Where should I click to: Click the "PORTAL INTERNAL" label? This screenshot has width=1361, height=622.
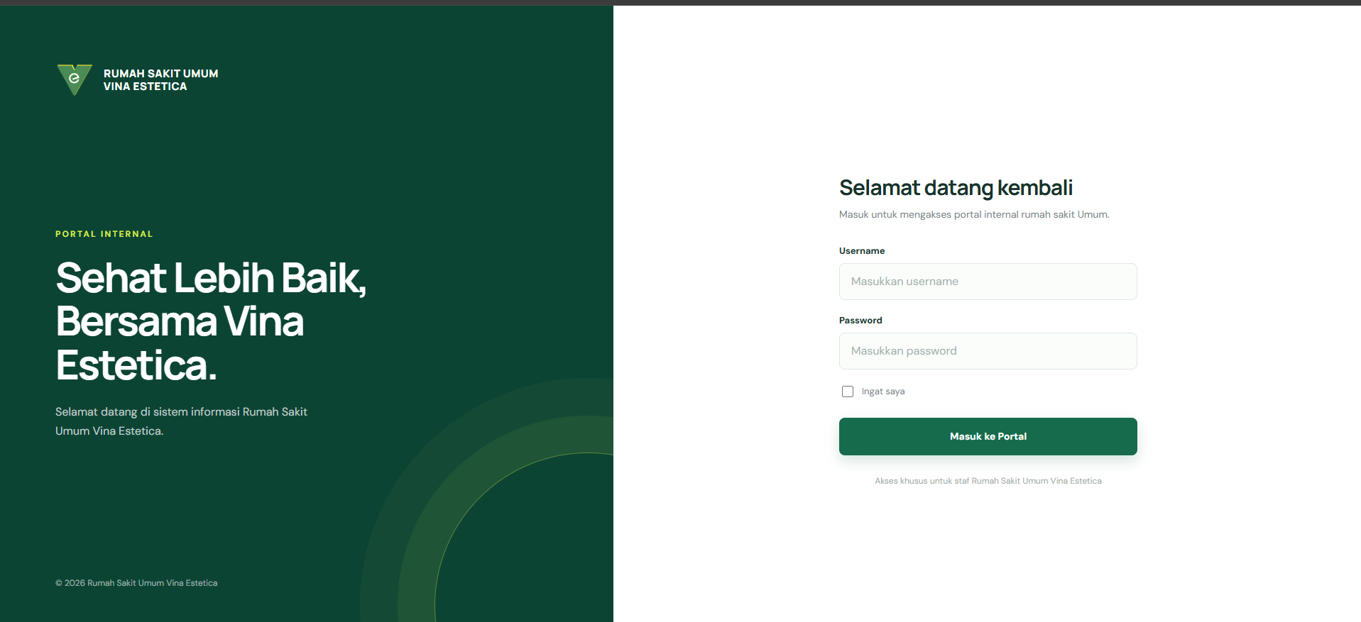point(104,234)
